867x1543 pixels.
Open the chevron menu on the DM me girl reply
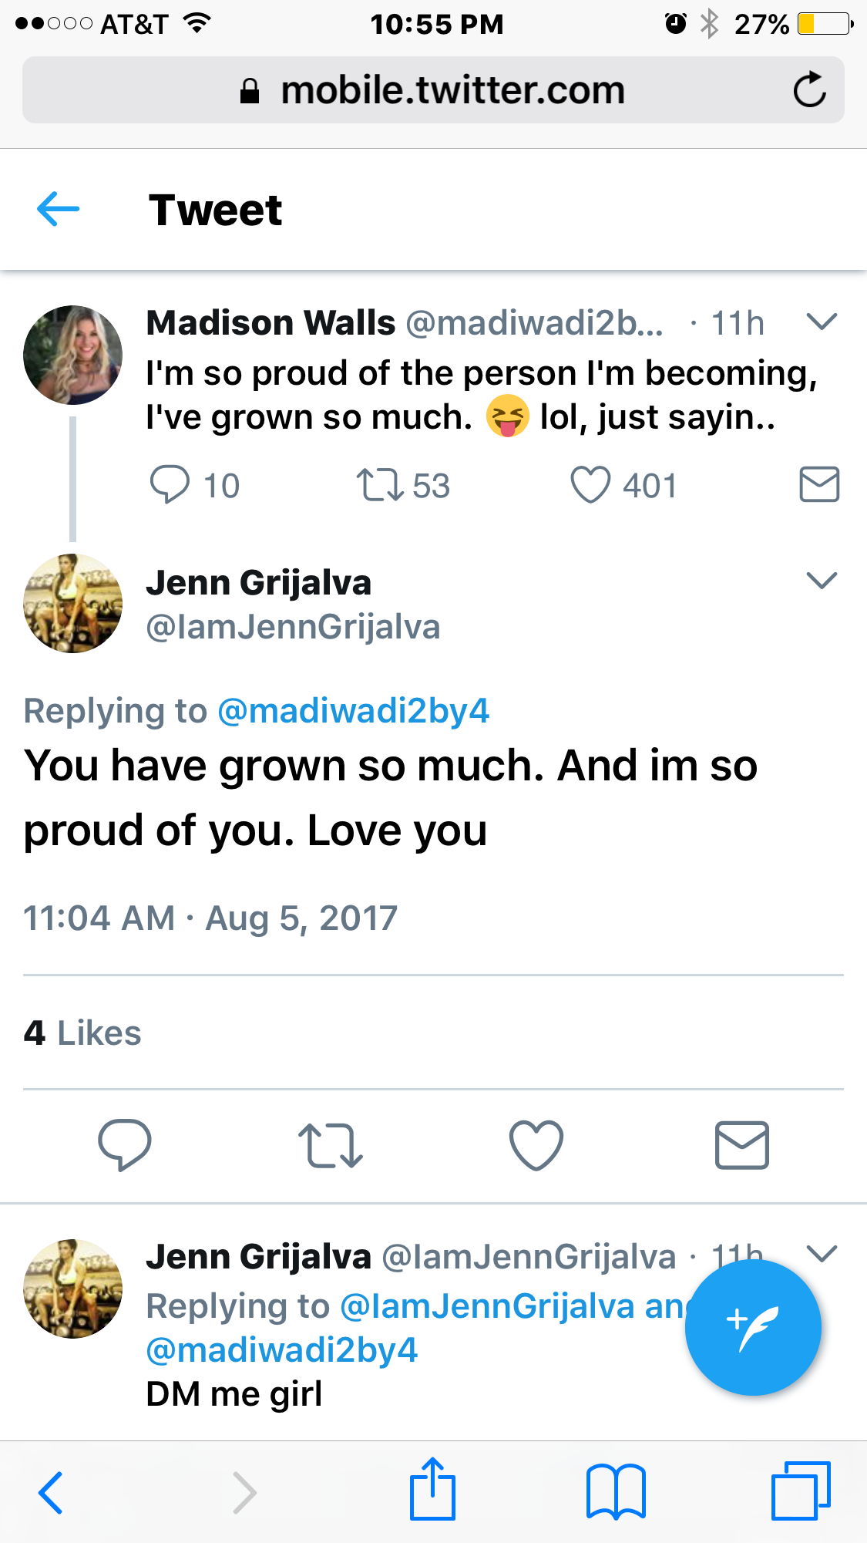[822, 1254]
